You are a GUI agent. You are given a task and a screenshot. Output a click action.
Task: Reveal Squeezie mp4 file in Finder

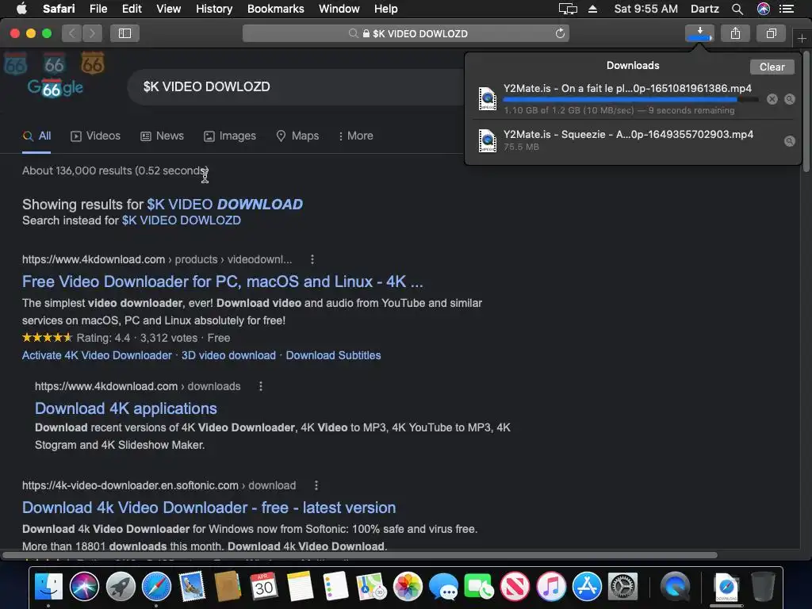pyautogui.click(x=790, y=141)
